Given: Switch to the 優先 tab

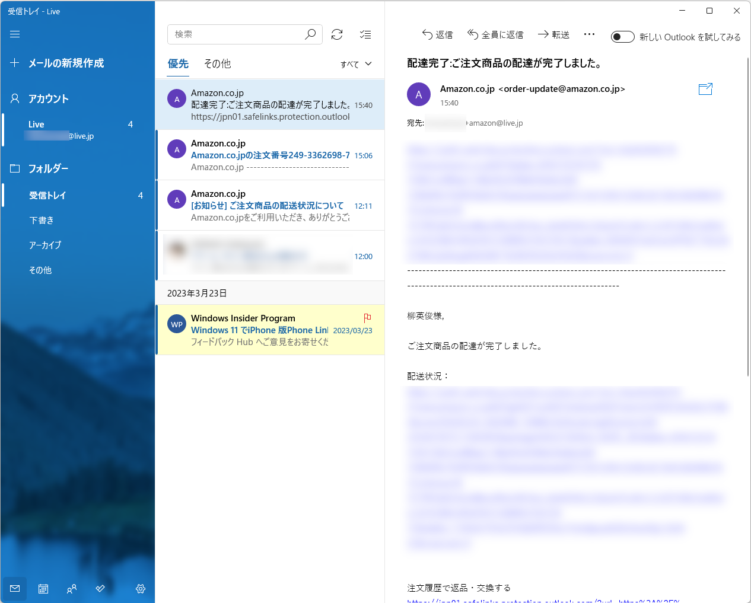Looking at the screenshot, I should 178,63.
